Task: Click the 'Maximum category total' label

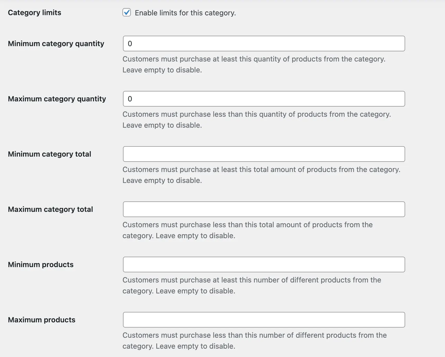Action: click(x=50, y=209)
